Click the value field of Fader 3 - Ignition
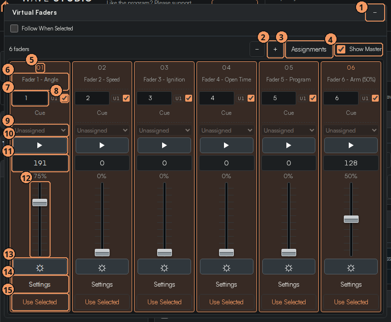 (165, 163)
